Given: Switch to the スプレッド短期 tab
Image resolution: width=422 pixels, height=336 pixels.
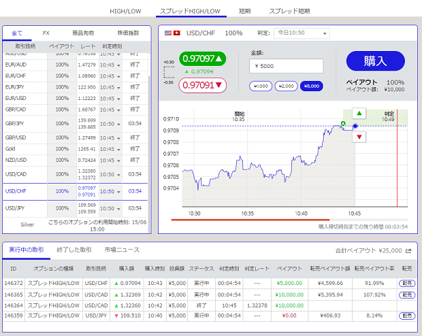Looking at the screenshot, I should pyautogui.click(x=289, y=12).
